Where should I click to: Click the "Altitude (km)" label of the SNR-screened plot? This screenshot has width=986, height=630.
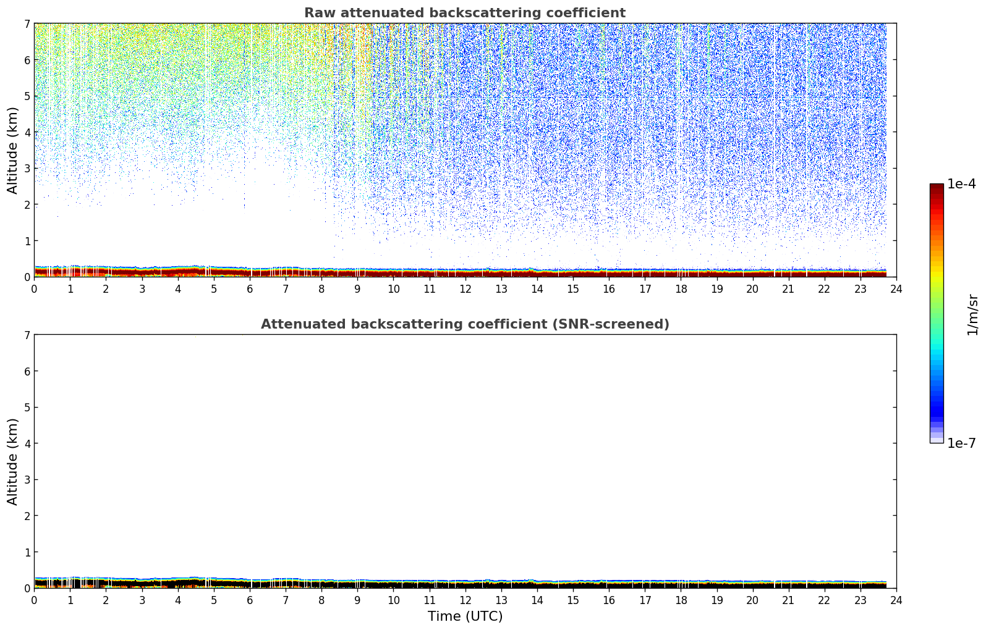[13, 461]
